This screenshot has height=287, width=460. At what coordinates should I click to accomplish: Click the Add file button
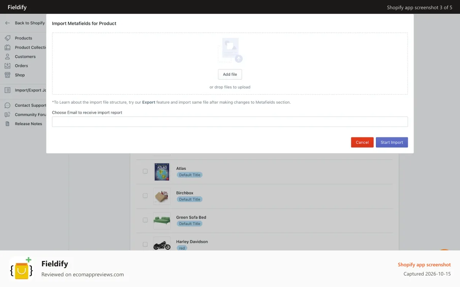coord(230,74)
